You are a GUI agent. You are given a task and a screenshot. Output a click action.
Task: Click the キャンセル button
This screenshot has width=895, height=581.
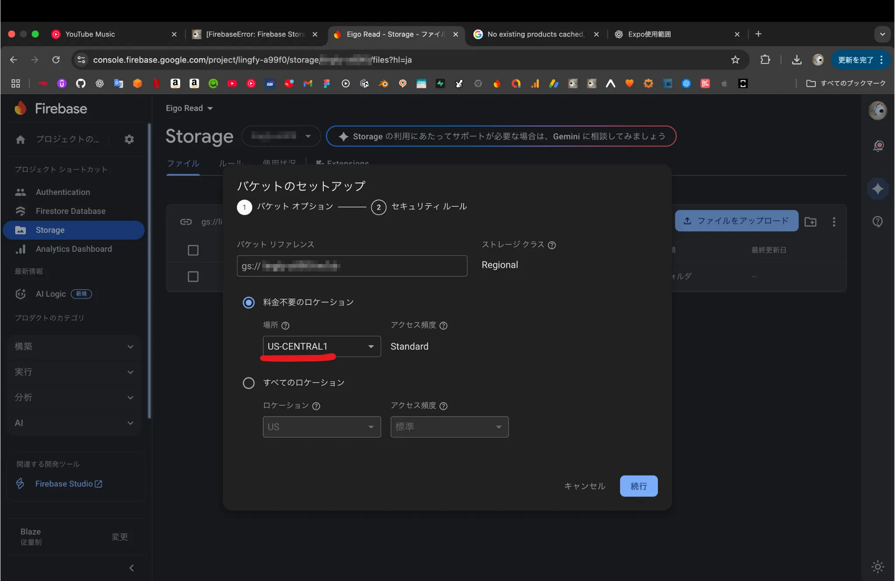[584, 486]
